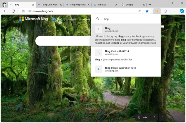
Task: Click the 'bing is your ai-powered copilot for' snippet
Action: click(x=113, y=59)
